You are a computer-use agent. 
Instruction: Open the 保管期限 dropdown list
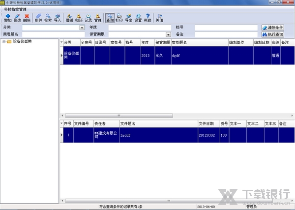point(168,34)
